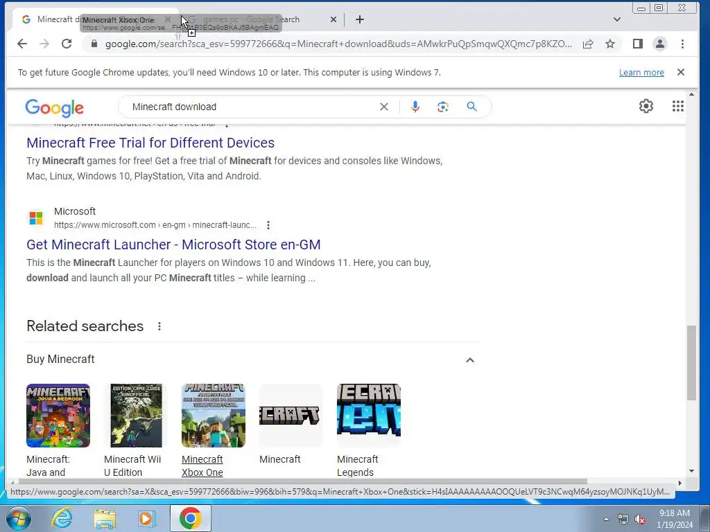Collapse the Buy Minecraft section

click(470, 360)
